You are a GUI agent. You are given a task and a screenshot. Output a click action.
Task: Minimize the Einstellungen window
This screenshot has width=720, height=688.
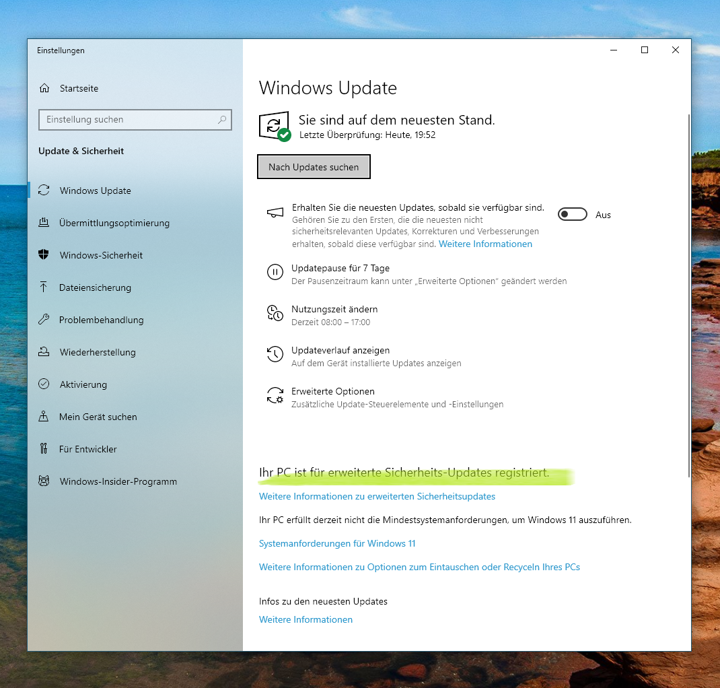pyautogui.click(x=614, y=50)
